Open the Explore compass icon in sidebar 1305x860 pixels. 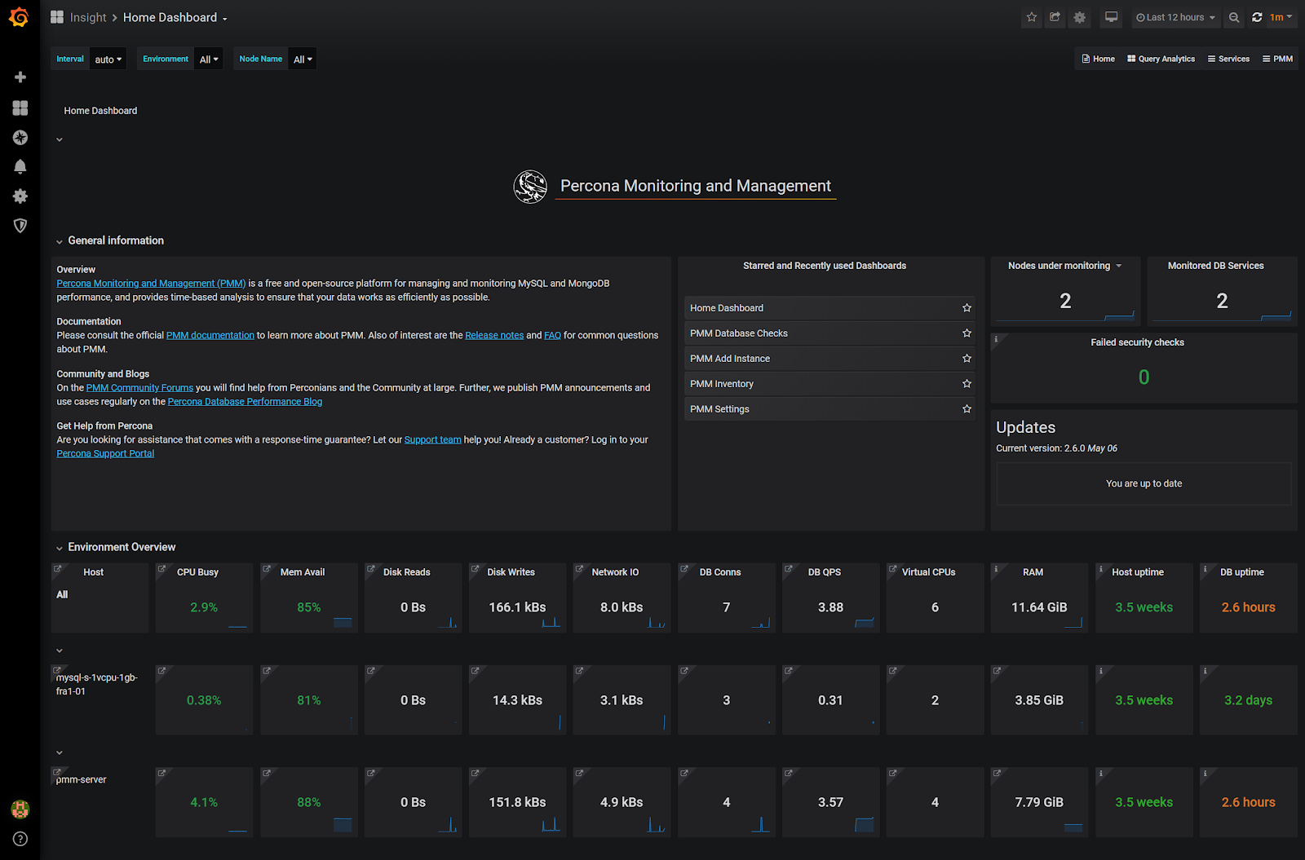click(x=20, y=137)
